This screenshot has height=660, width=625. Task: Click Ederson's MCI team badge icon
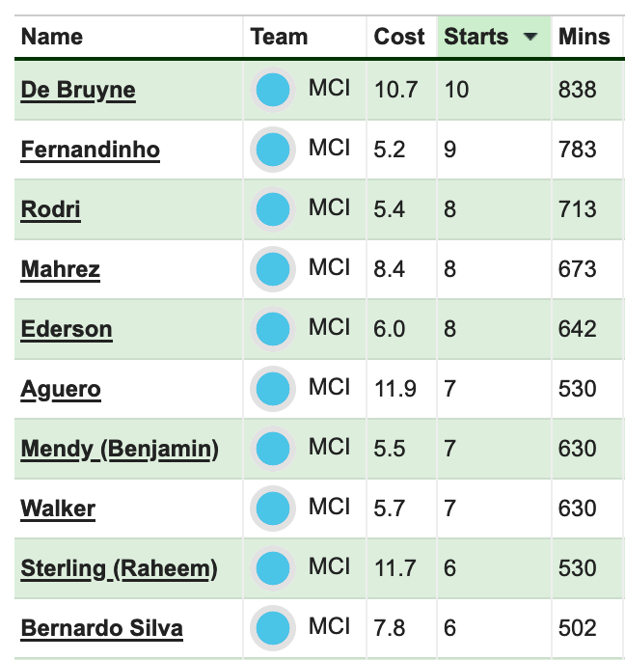pyautogui.click(x=273, y=329)
